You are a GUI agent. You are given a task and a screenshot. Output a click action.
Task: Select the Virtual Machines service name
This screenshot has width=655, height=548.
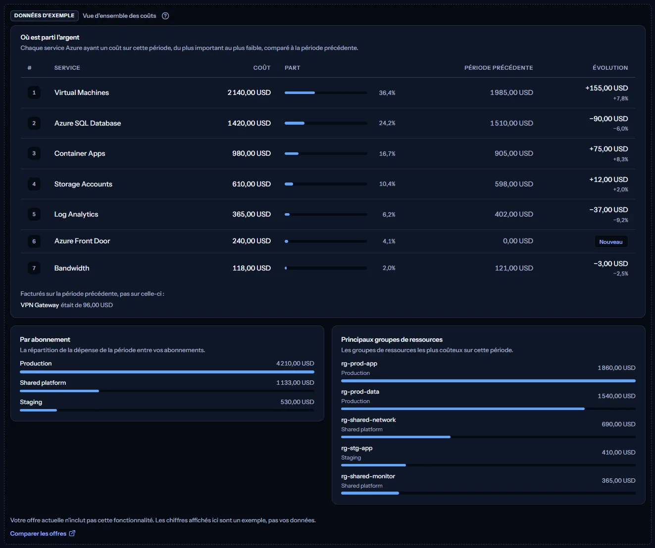coord(82,92)
